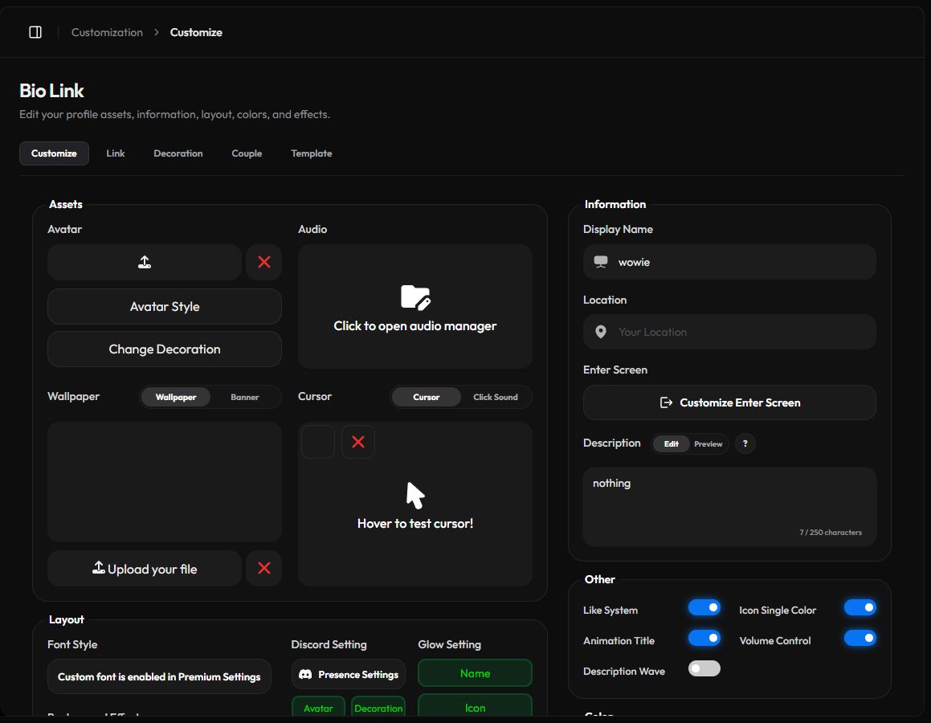Image resolution: width=931 pixels, height=723 pixels.
Task: Switch to Click Sound option
Action: click(x=495, y=397)
